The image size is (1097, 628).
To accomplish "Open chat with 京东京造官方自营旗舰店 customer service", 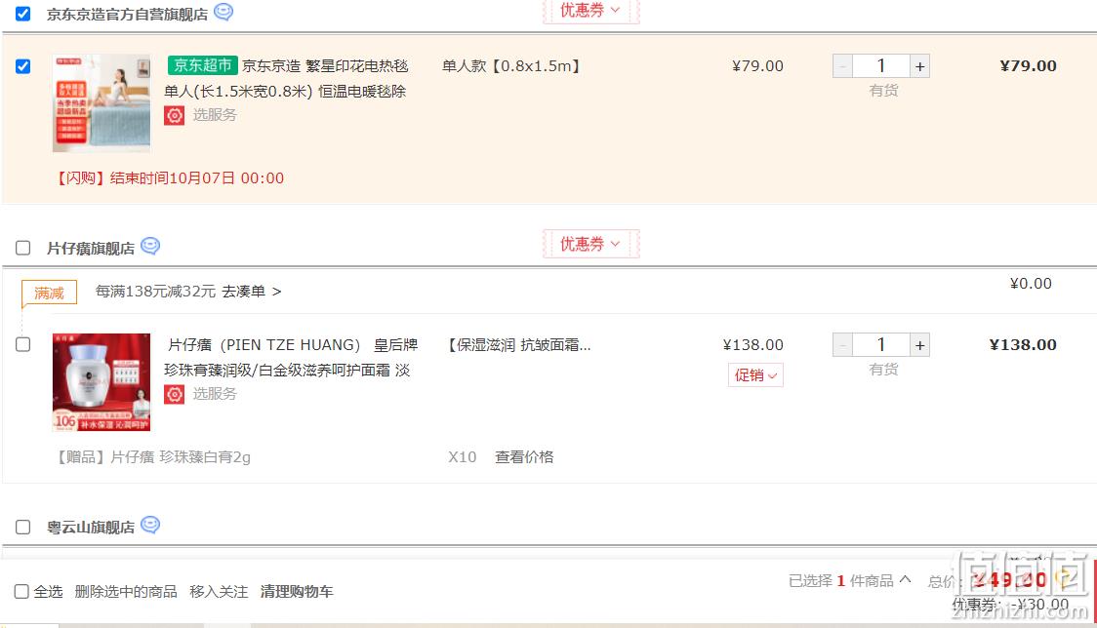I will point(223,12).
